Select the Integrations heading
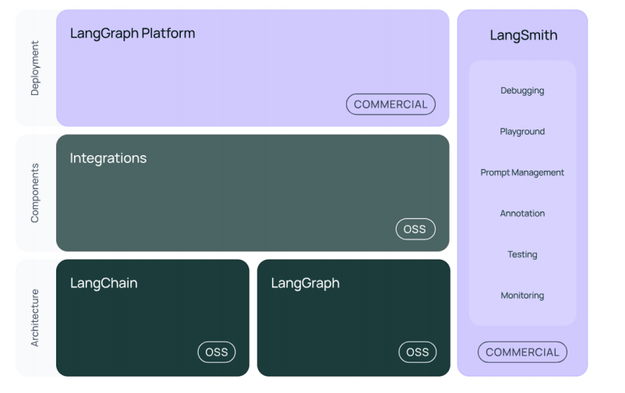 point(108,158)
